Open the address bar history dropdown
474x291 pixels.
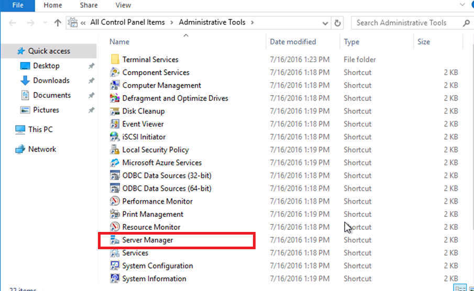click(x=325, y=23)
